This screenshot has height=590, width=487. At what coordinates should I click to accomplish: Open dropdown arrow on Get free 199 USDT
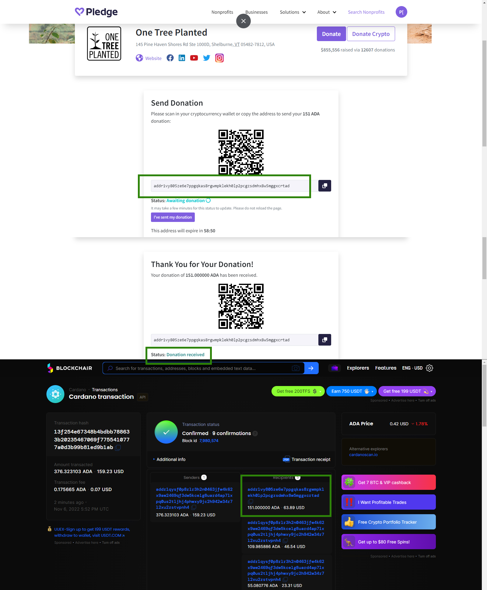[431, 392]
